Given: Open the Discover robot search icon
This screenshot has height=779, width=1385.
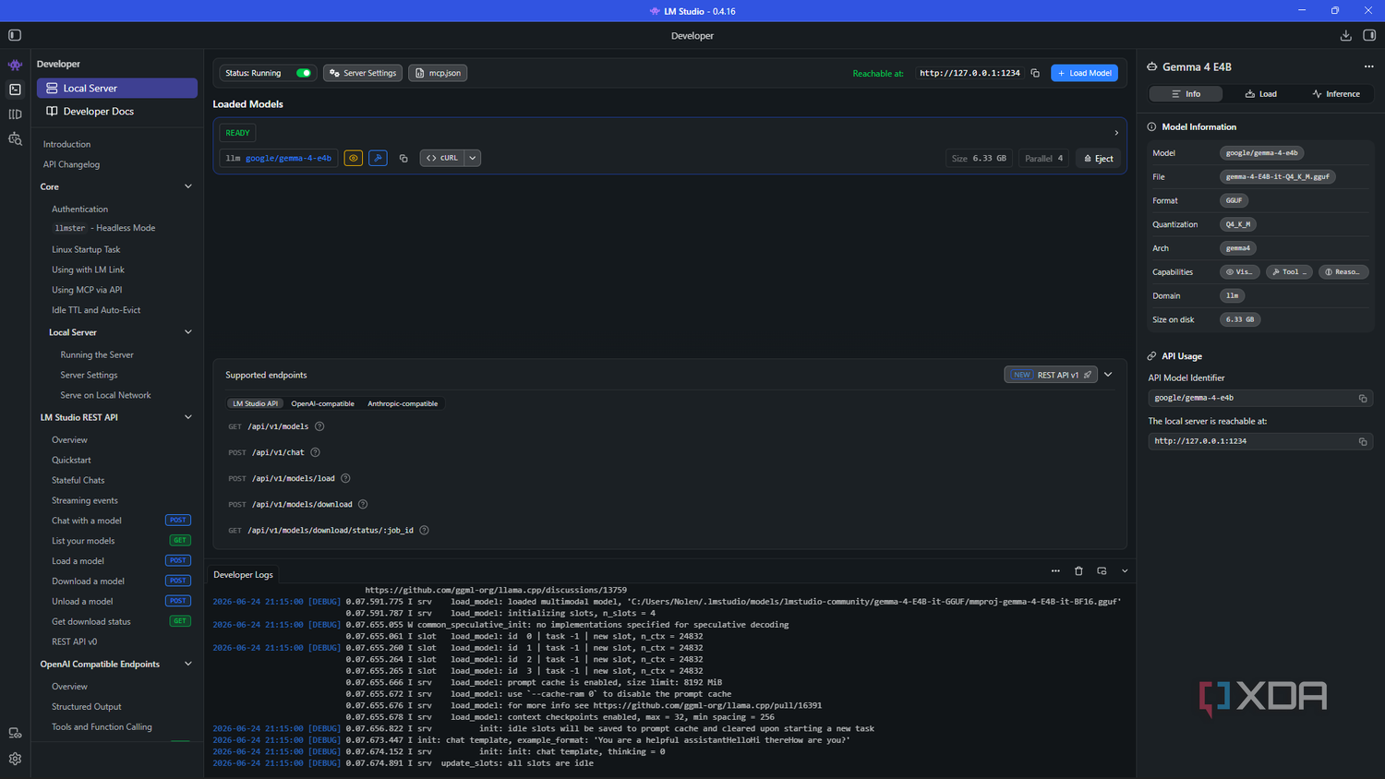Looking at the screenshot, I should pyautogui.click(x=15, y=139).
